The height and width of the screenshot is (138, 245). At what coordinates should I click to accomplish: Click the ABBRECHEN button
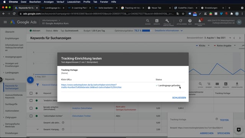[x=207, y=133]
